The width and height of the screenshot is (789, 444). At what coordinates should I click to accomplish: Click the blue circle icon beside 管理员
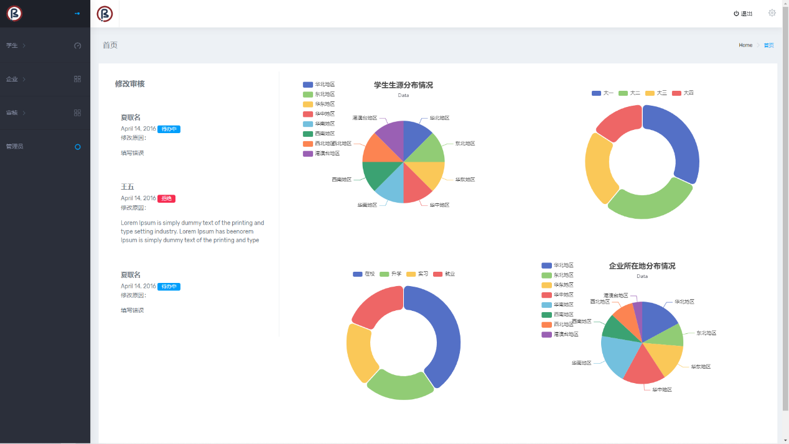pos(78,147)
